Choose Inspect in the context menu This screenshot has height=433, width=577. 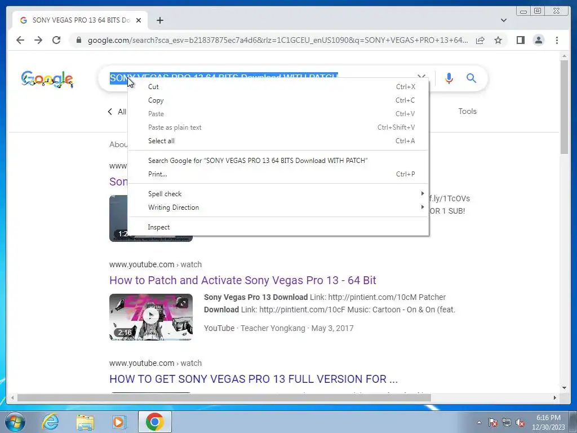pos(278,227)
